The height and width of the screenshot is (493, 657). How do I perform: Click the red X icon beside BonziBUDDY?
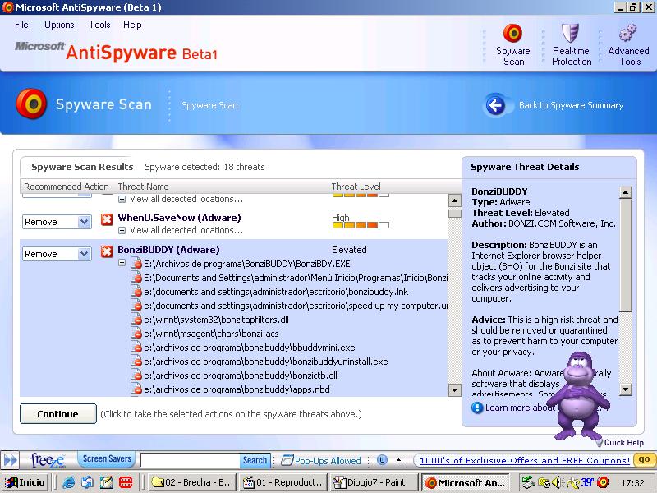point(107,251)
